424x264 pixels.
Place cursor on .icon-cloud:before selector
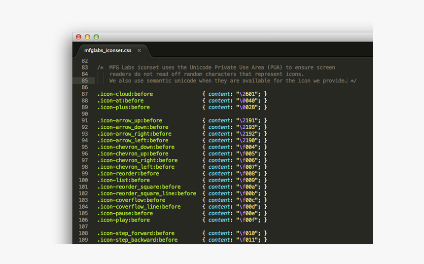(x=125, y=94)
